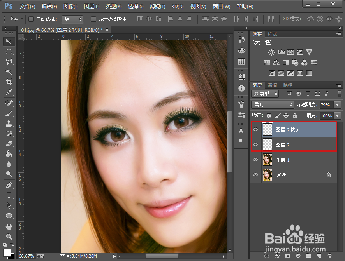
Task: Open the 类型 layer filter dropdown
Action: click(x=265, y=94)
